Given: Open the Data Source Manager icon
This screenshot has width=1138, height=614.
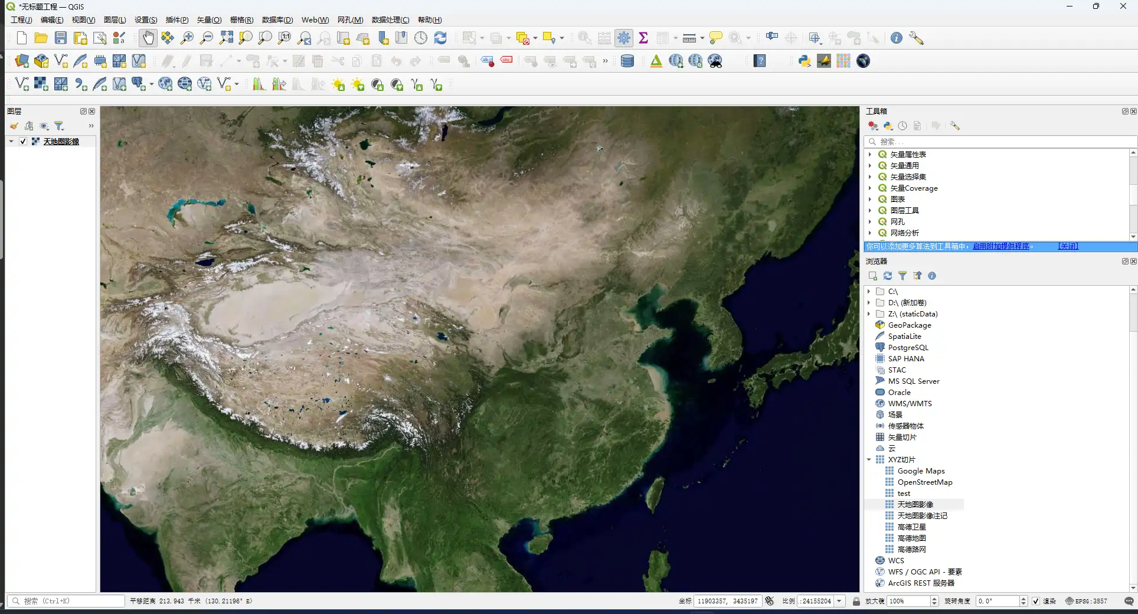Looking at the screenshot, I should coord(22,61).
